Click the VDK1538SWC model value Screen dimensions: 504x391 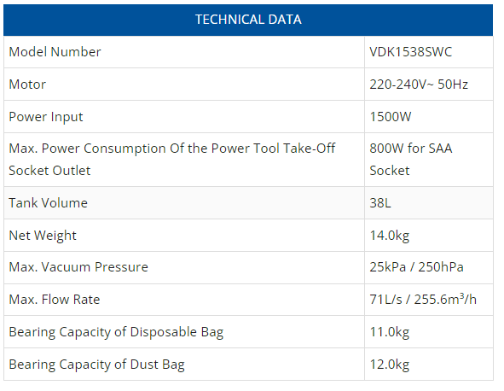coord(410,52)
